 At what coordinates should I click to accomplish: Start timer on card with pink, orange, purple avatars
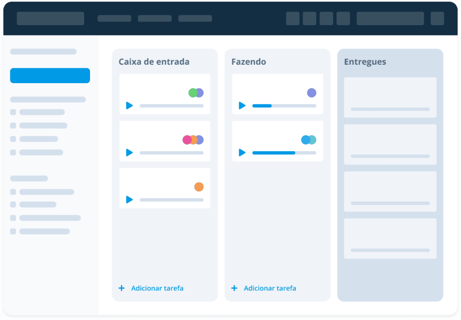[129, 152]
